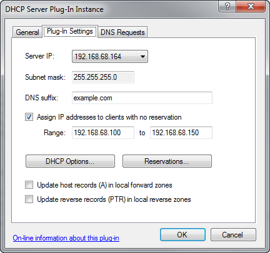Click the dialog title bar text

click(54, 9)
